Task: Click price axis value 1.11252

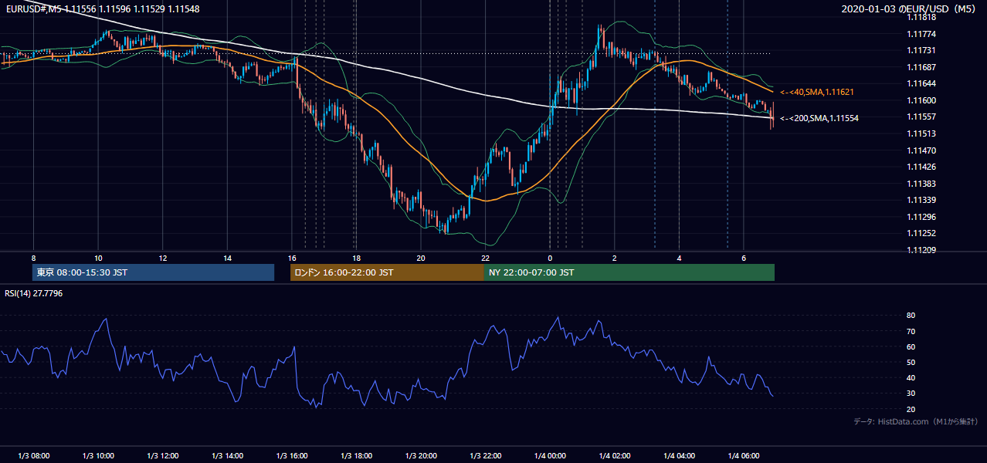Action: point(921,233)
